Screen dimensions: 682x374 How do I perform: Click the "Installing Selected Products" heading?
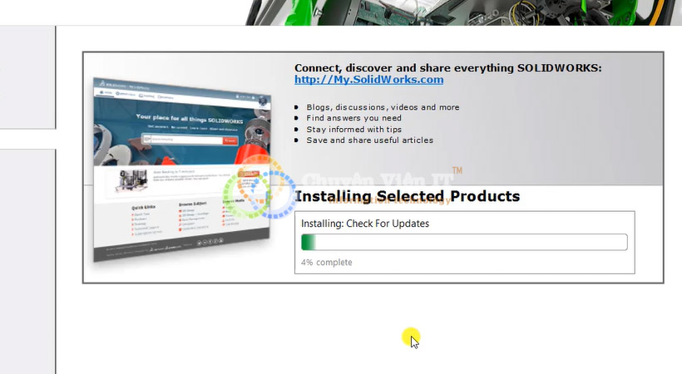tap(408, 197)
